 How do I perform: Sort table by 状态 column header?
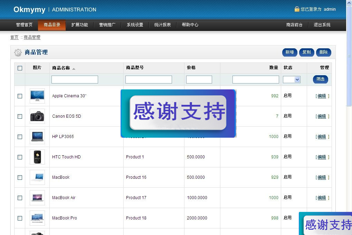tap(288, 68)
